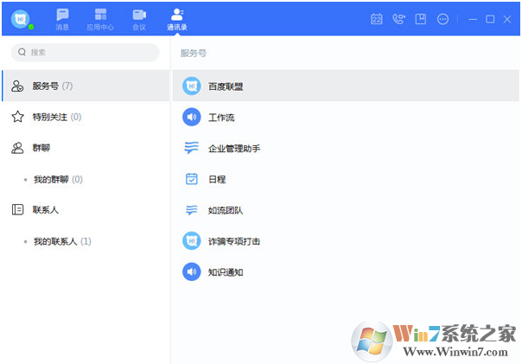The height and width of the screenshot is (364, 522).
Task: Minimize the window
Action: click(x=473, y=19)
